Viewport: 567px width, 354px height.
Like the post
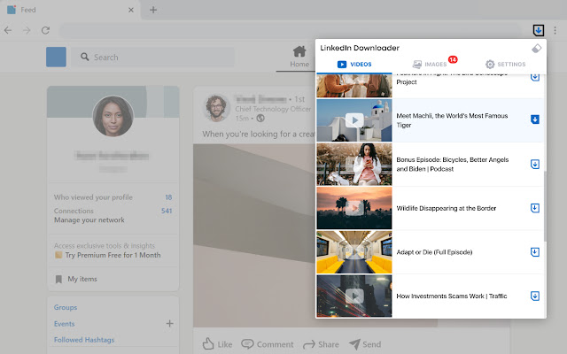(x=217, y=344)
